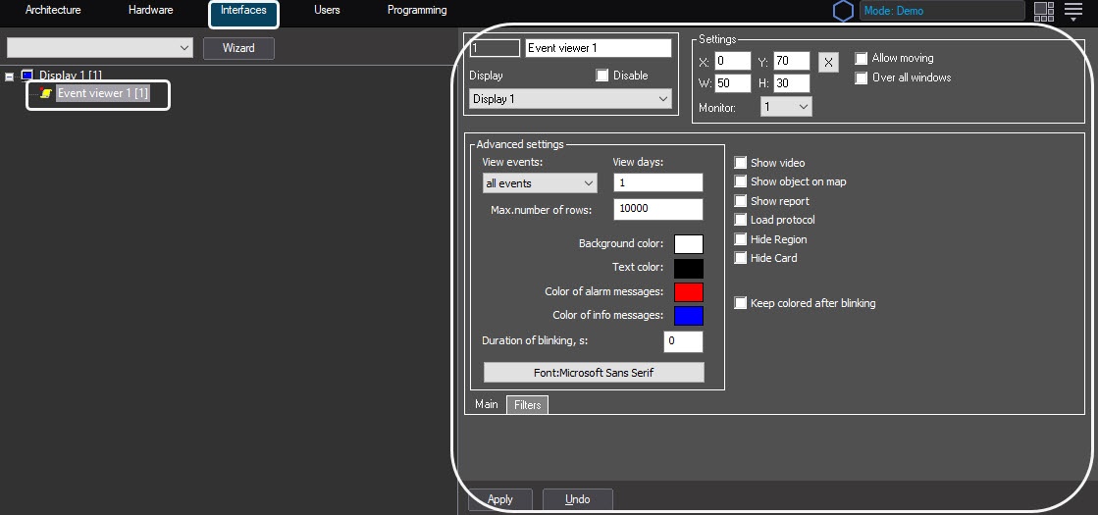Click the Display 1 monitor icon
Viewport: 1098px width, 515px height.
[26, 76]
